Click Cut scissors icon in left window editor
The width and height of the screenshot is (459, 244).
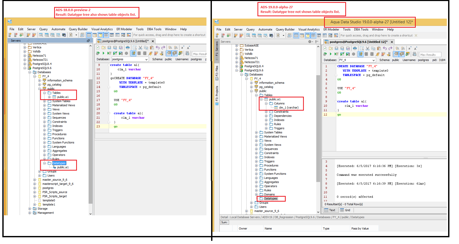140,48
